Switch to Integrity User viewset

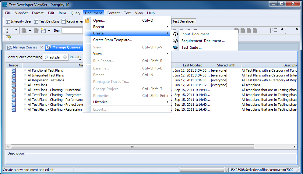(x=19, y=21)
